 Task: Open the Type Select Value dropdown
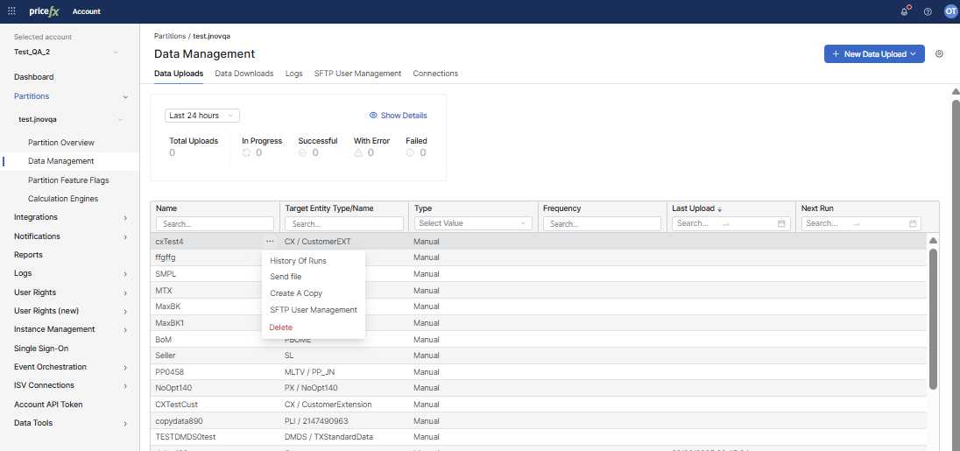(x=473, y=224)
